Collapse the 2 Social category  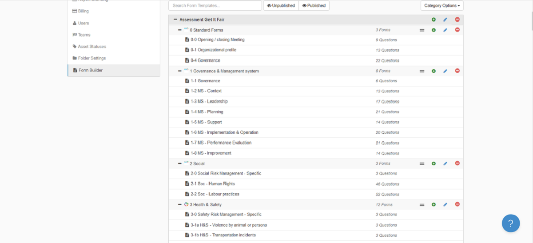point(179,163)
